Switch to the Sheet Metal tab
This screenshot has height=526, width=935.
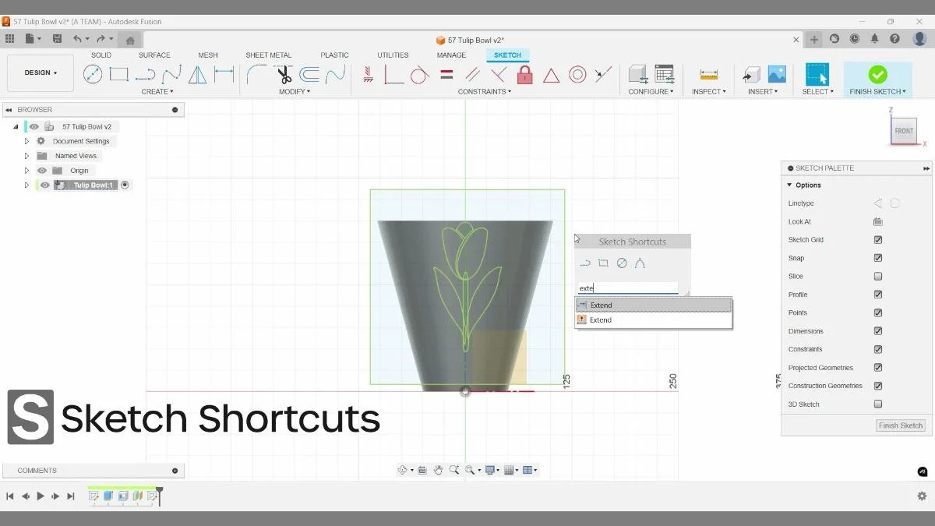click(268, 55)
